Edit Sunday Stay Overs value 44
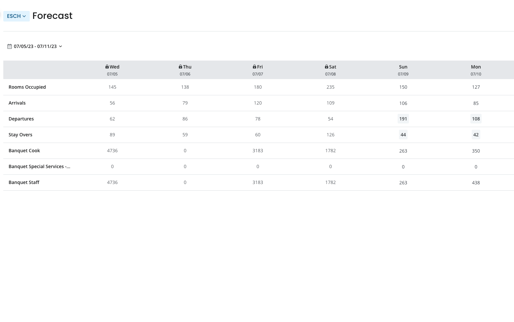 (x=403, y=135)
